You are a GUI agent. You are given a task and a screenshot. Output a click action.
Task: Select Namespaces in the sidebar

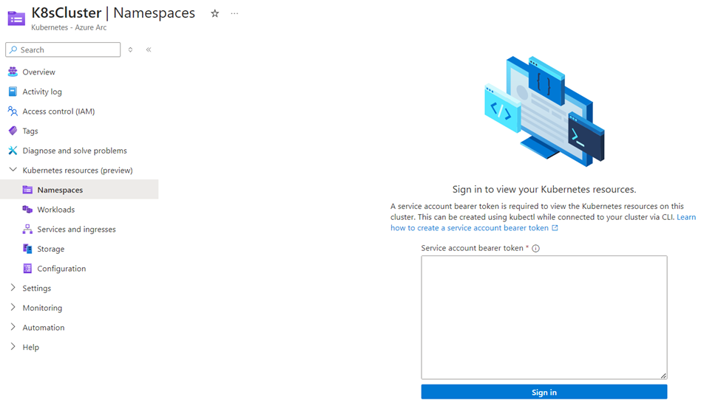(x=60, y=190)
